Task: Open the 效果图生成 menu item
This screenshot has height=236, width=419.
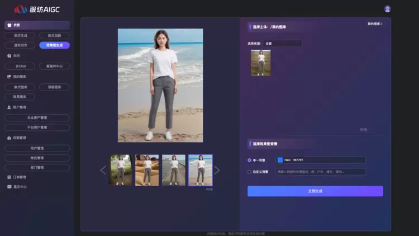Action: click(x=54, y=45)
